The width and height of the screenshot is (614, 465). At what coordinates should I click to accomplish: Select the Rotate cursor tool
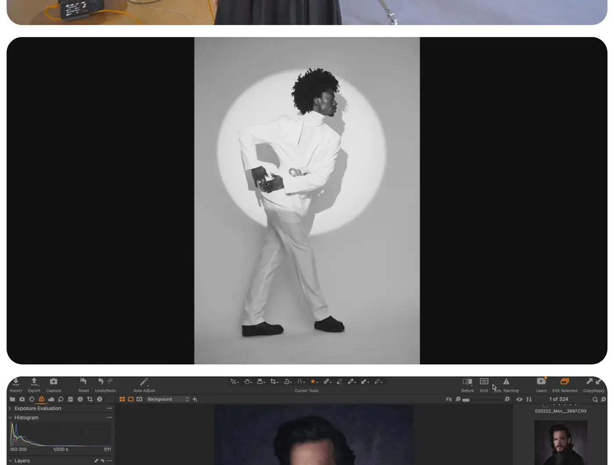[287, 382]
